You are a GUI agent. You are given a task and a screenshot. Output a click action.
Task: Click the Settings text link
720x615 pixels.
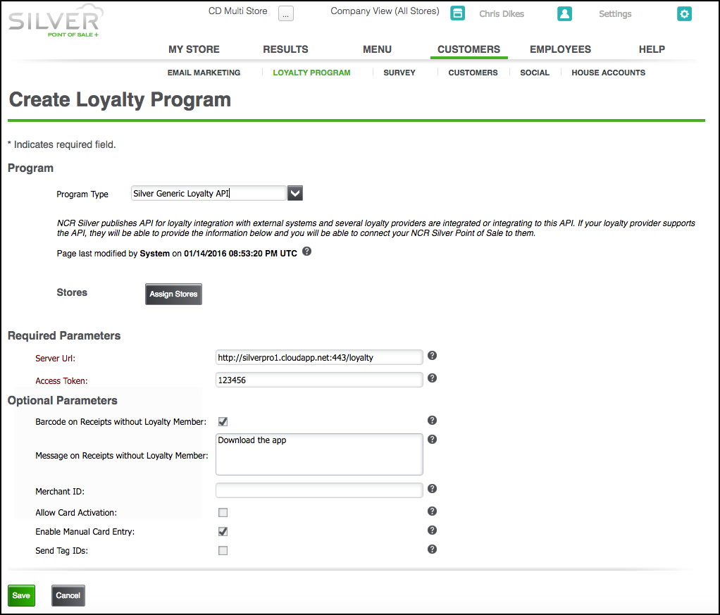coord(615,14)
